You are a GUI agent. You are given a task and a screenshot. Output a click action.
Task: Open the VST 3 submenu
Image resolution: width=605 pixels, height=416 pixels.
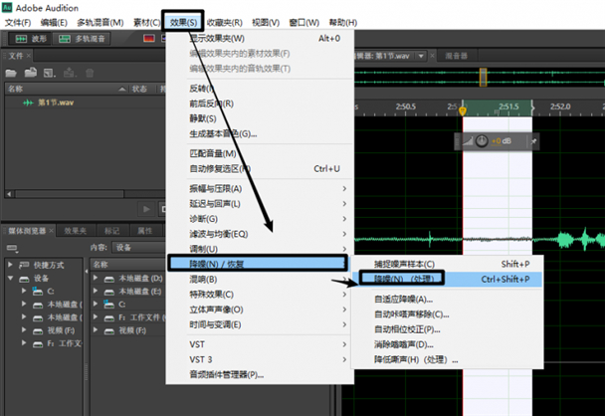260,359
